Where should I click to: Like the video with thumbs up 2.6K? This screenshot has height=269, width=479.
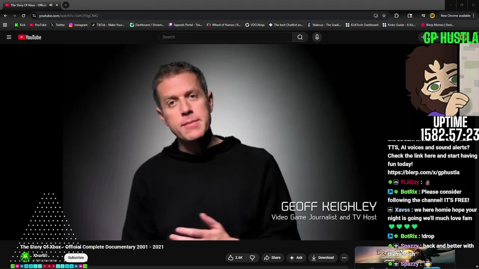click(235, 257)
